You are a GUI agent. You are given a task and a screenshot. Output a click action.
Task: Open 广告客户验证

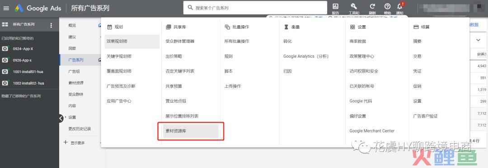(425, 116)
